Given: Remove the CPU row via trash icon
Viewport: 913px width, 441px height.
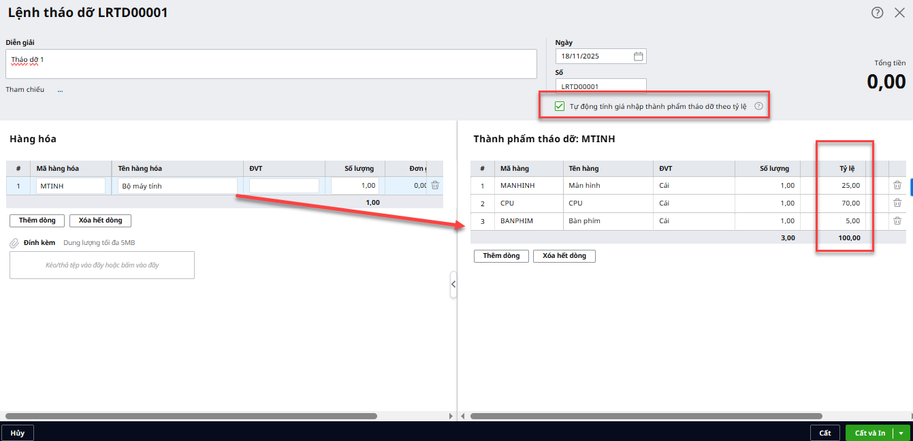Looking at the screenshot, I should pos(897,203).
